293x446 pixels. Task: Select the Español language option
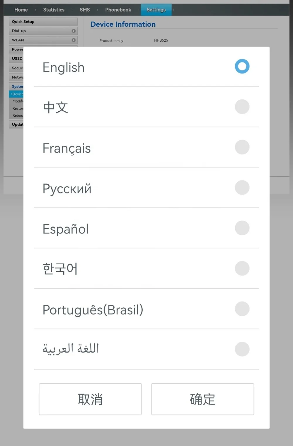242,228
